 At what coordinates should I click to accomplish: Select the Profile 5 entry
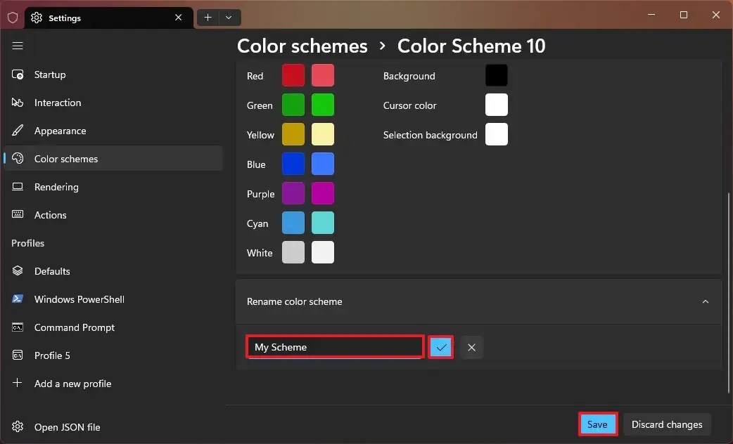(57, 355)
